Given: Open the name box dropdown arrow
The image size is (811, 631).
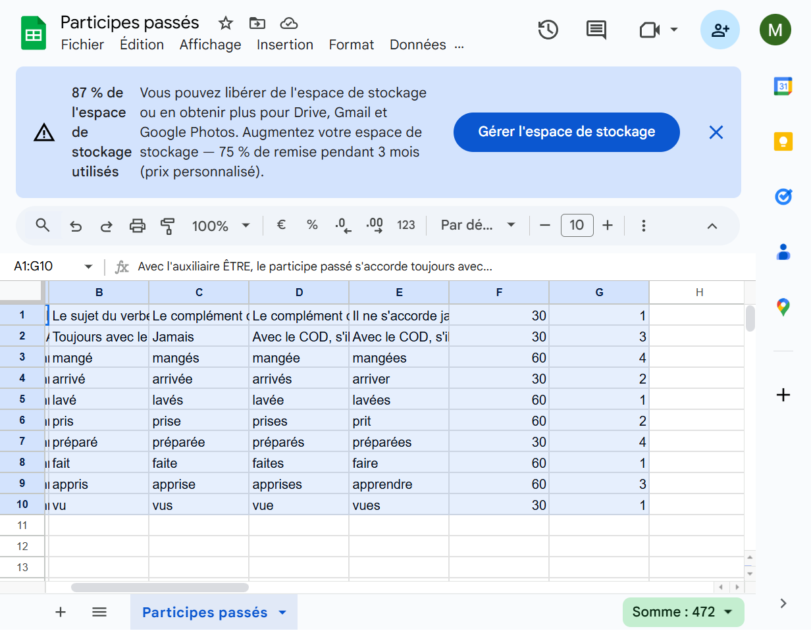Looking at the screenshot, I should click(89, 266).
